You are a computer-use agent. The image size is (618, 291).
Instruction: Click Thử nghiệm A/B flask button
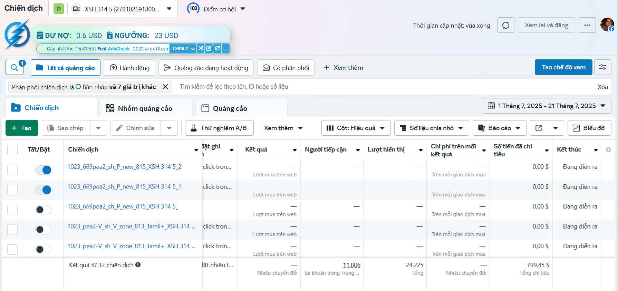pos(219,128)
